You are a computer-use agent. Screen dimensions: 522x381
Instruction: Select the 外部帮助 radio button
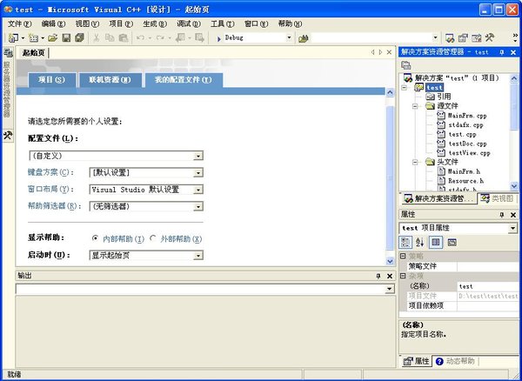tap(153, 238)
